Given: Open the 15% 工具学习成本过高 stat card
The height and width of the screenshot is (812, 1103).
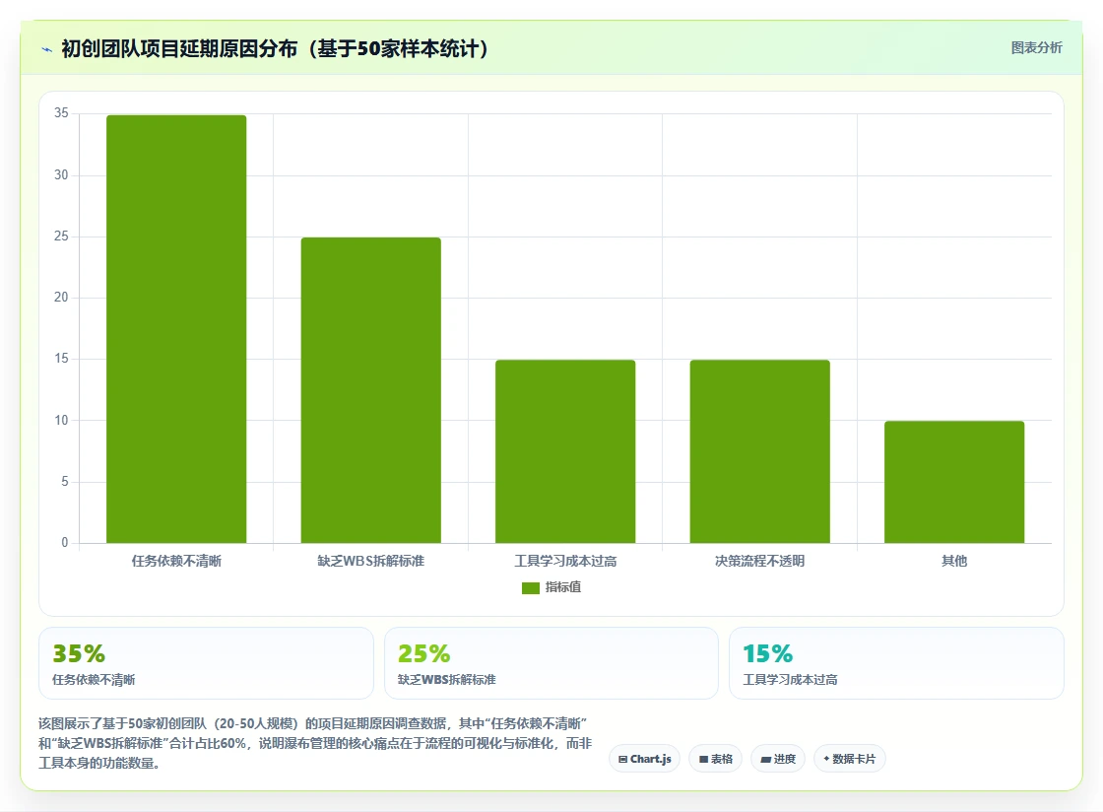Looking at the screenshot, I should click(897, 663).
